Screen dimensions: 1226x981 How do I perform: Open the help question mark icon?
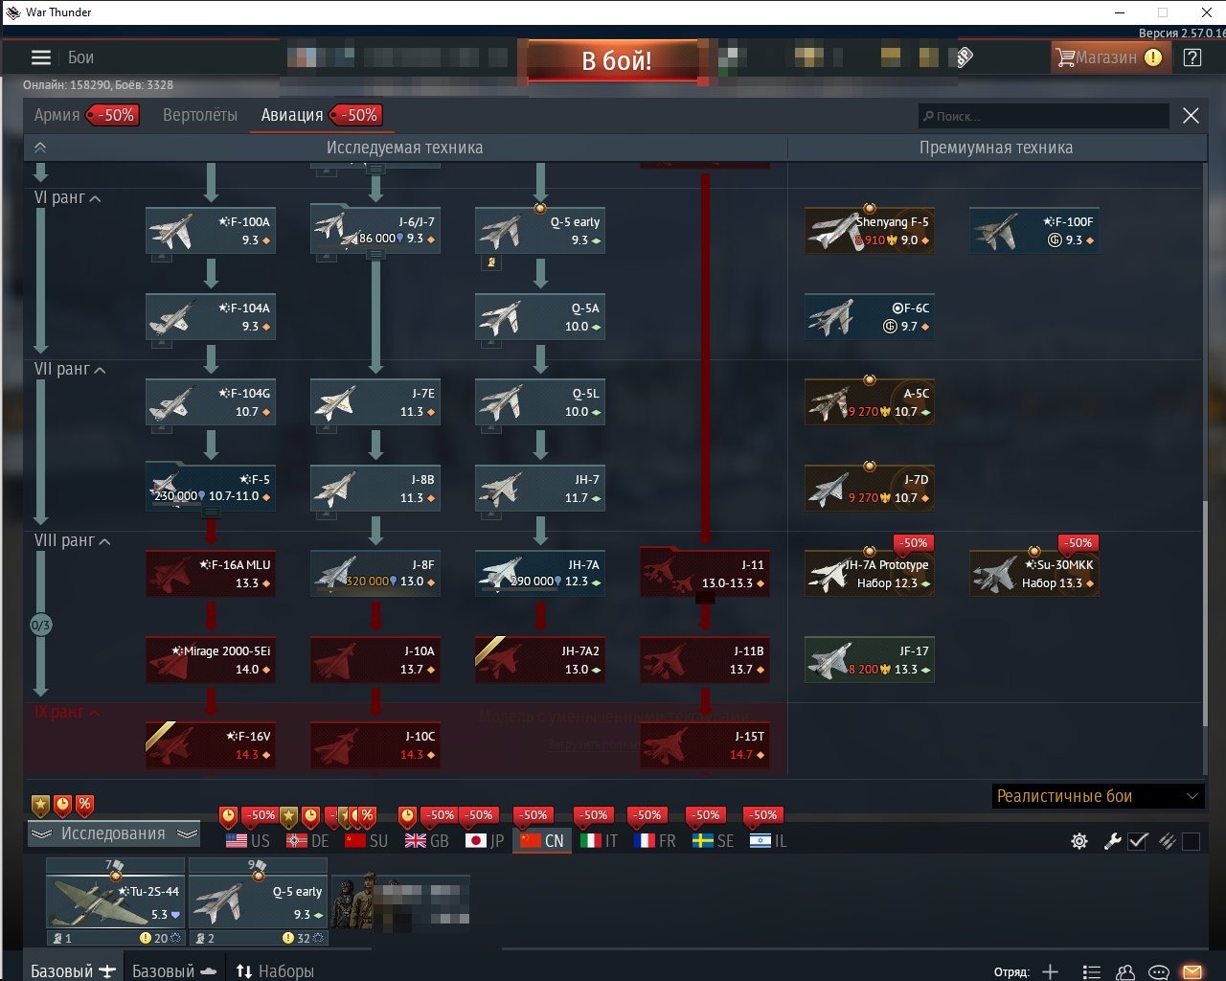1192,57
